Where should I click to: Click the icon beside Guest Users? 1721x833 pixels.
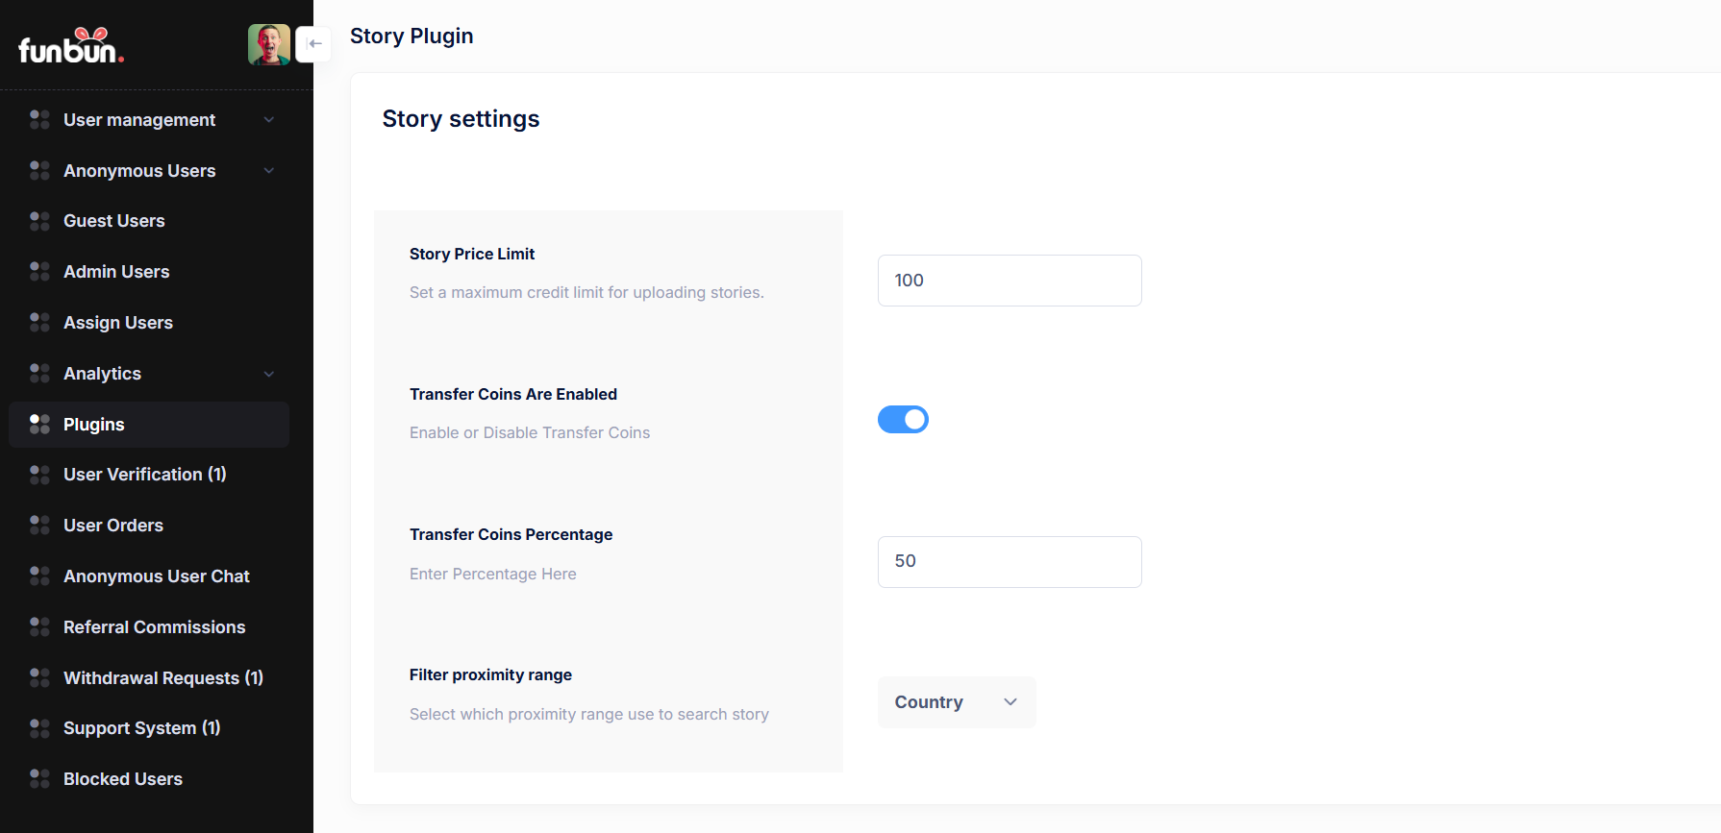(39, 221)
